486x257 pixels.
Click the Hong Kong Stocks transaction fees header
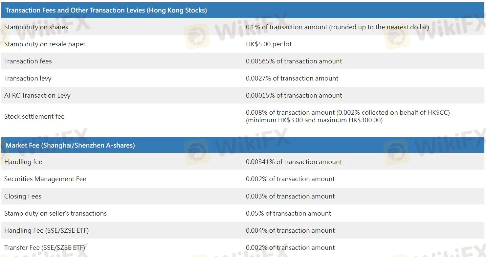tap(106, 10)
